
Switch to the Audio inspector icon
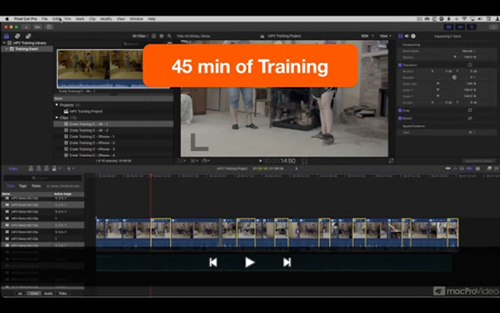(x=407, y=36)
